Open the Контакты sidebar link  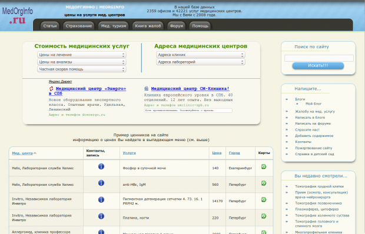(x=303, y=142)
